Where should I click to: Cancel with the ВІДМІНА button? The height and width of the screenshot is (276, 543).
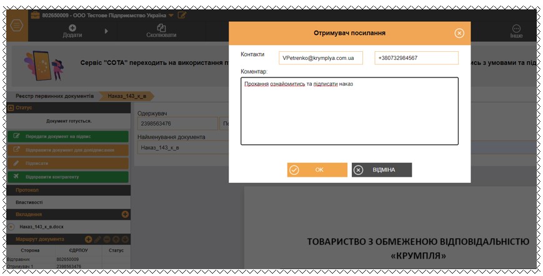point(382,170)
